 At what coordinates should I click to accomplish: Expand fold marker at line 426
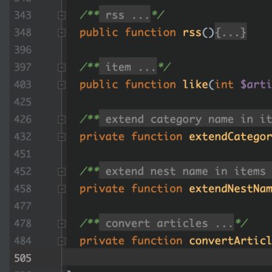point(61,120)
